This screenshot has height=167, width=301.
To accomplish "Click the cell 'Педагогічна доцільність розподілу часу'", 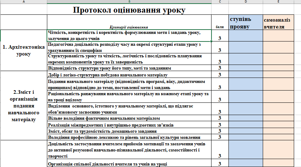I will click(129, 47).
